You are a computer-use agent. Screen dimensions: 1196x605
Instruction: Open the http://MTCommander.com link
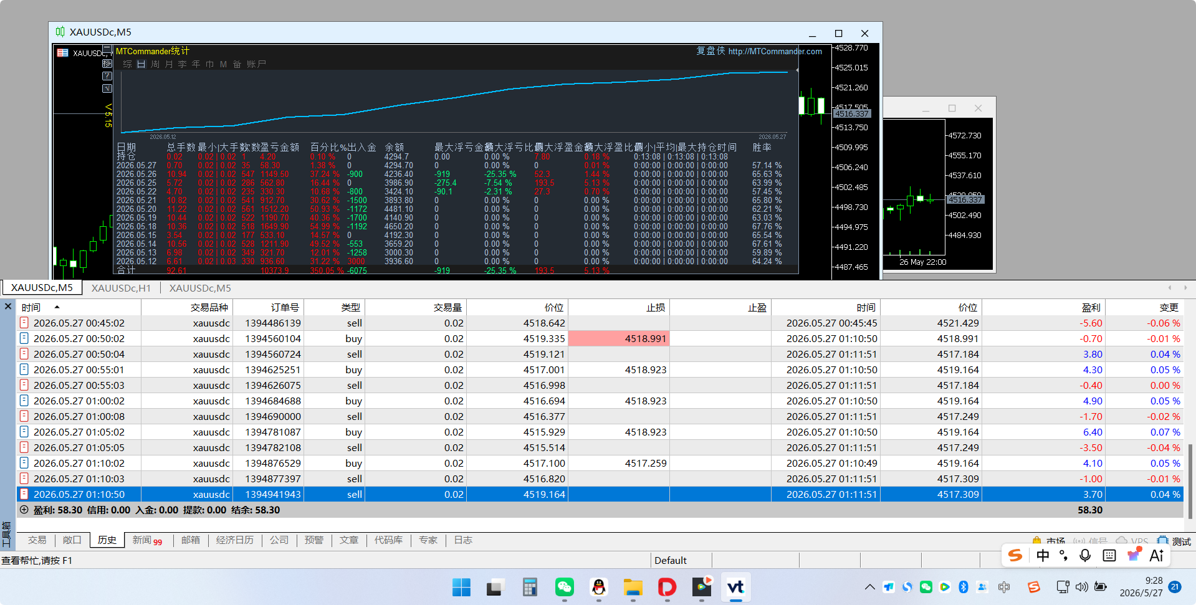coord(775,51)
